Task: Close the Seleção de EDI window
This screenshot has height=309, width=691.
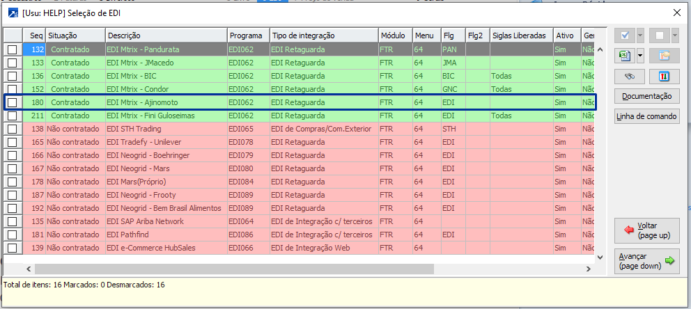Action: [677, 13]
